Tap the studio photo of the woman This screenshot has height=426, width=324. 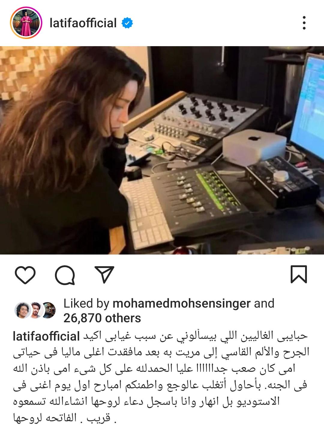[x=162, y=150]
